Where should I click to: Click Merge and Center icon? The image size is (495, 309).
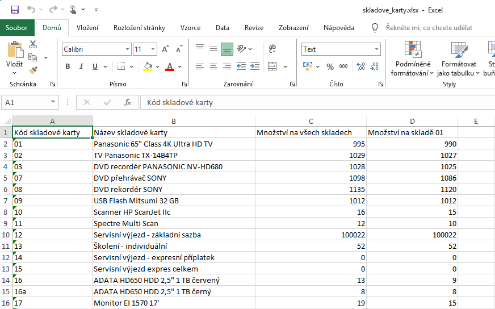coord(272,66)
